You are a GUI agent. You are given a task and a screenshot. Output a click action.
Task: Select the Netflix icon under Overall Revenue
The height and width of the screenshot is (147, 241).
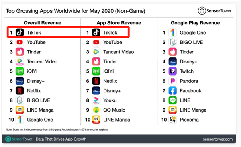(20, 90)
